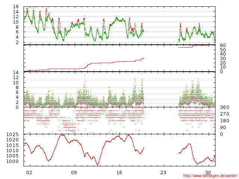Click the 0 label on the wind speed axis
The width and height of the screenshot is (239, 179).
17,107
